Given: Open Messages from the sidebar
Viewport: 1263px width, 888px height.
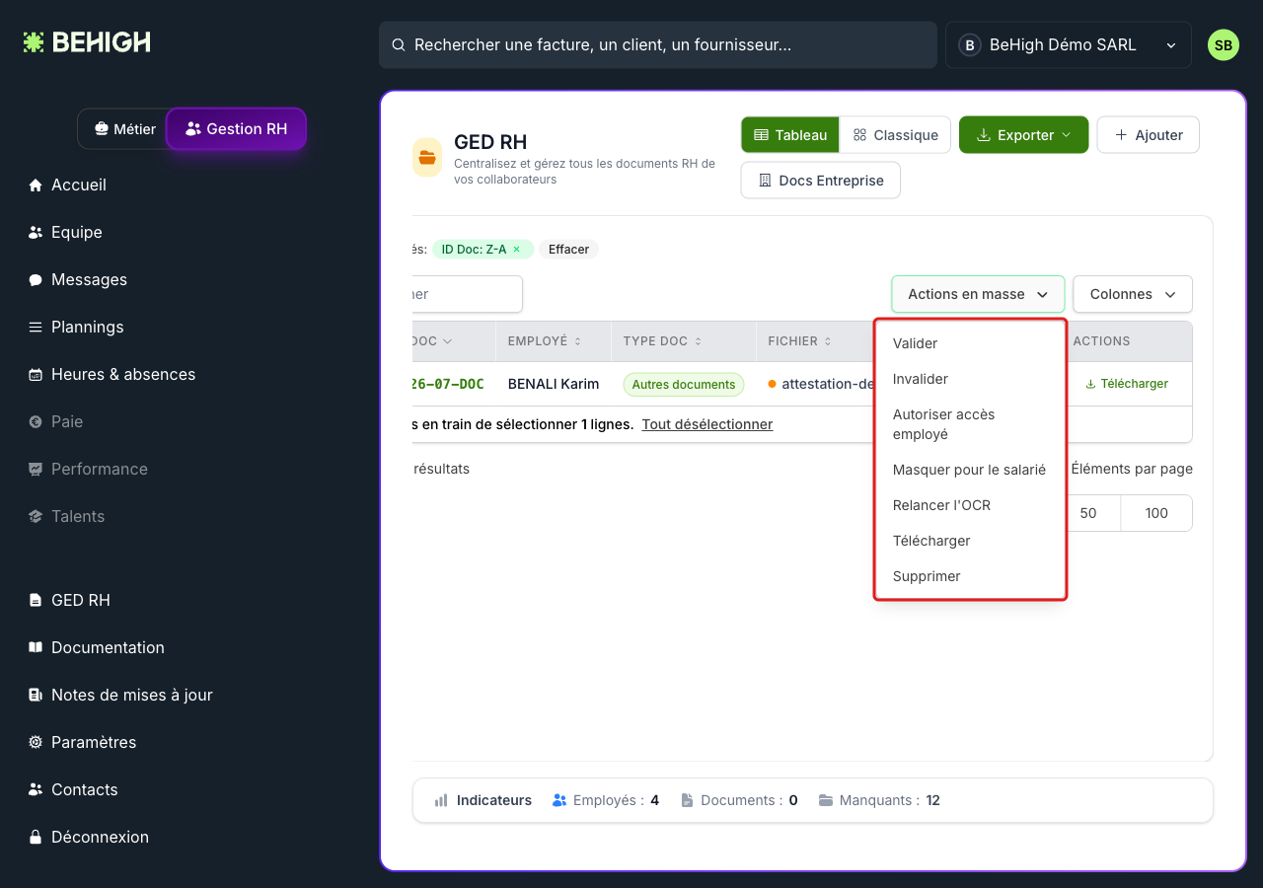Looking at the screenshot, I should pyautogui.click(x=77, y=279).
